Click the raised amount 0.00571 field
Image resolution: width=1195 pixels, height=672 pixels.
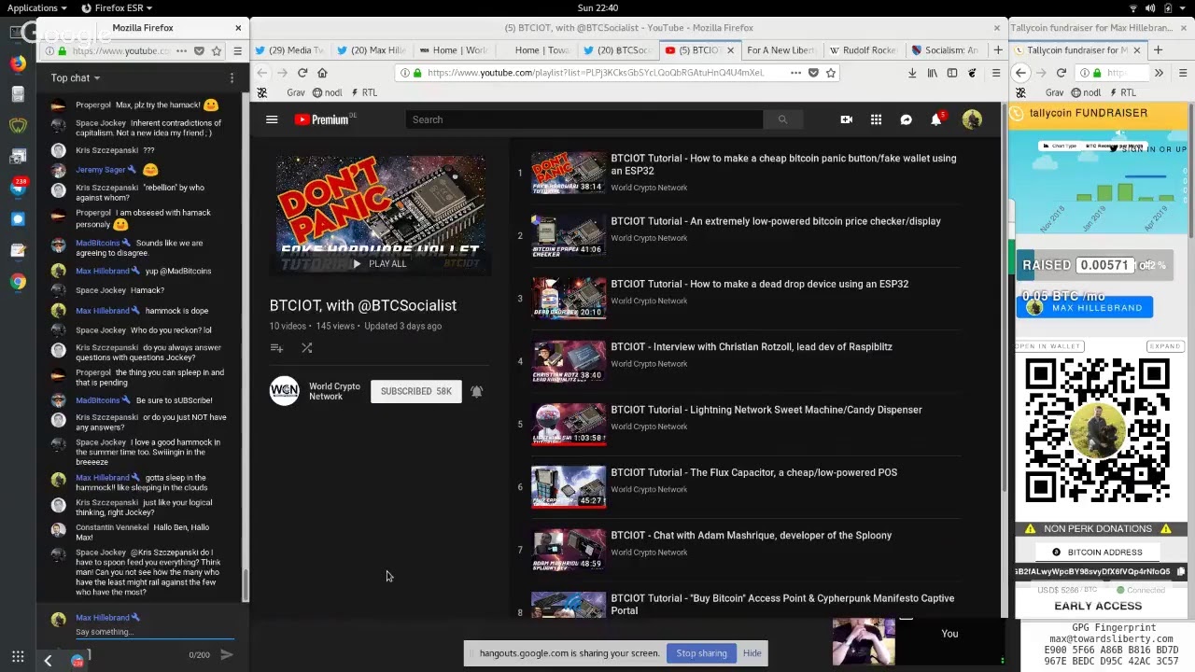coord(1104,265)
